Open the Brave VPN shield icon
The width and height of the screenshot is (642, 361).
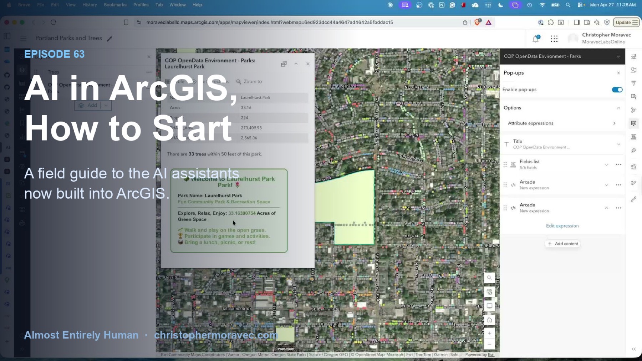(x=607, y=22)
